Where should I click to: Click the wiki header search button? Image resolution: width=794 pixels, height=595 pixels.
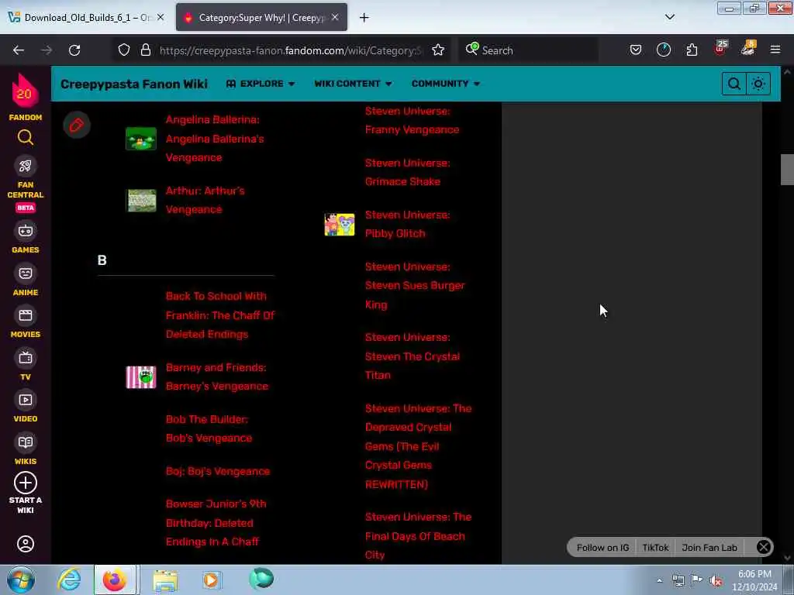point(734,84)
